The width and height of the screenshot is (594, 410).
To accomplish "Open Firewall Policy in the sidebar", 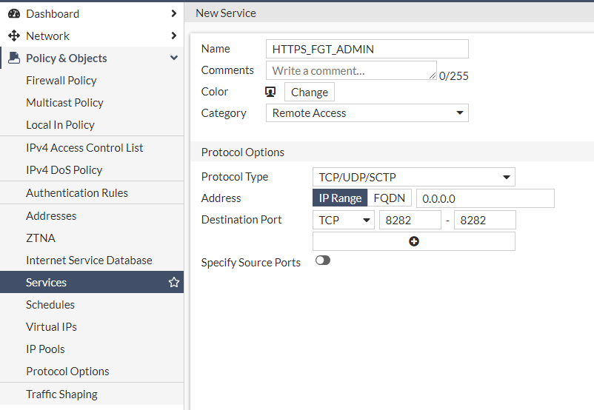I will (61, 80).
